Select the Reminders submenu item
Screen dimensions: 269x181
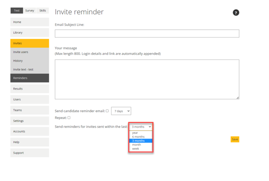click(x=30, y=78)
